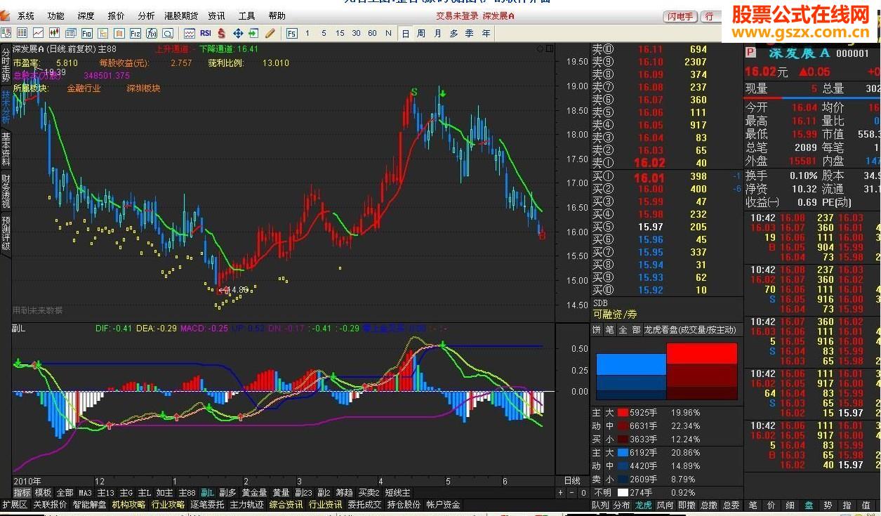The height and width of the screenshot is (516, 881).
Task: Open the 港股期货 menu
Action: pos(181,15)
